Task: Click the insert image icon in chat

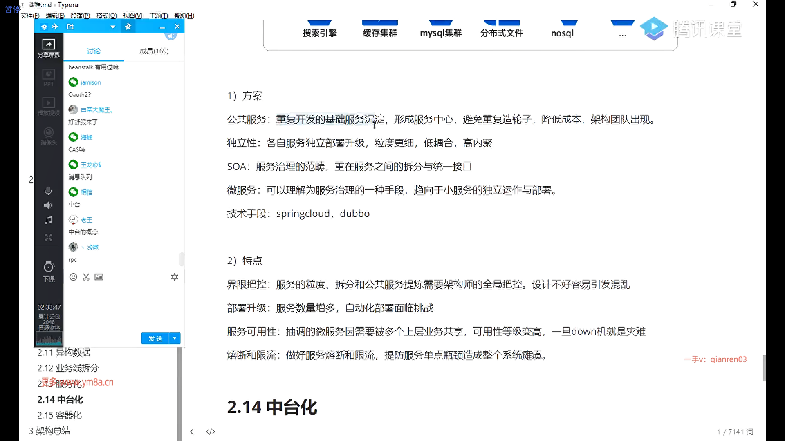Action: tap(99, 277)
